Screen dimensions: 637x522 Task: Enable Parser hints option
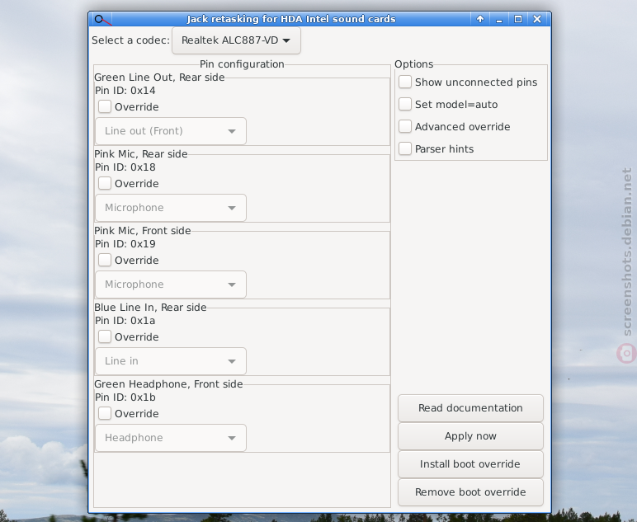point(405,149)
